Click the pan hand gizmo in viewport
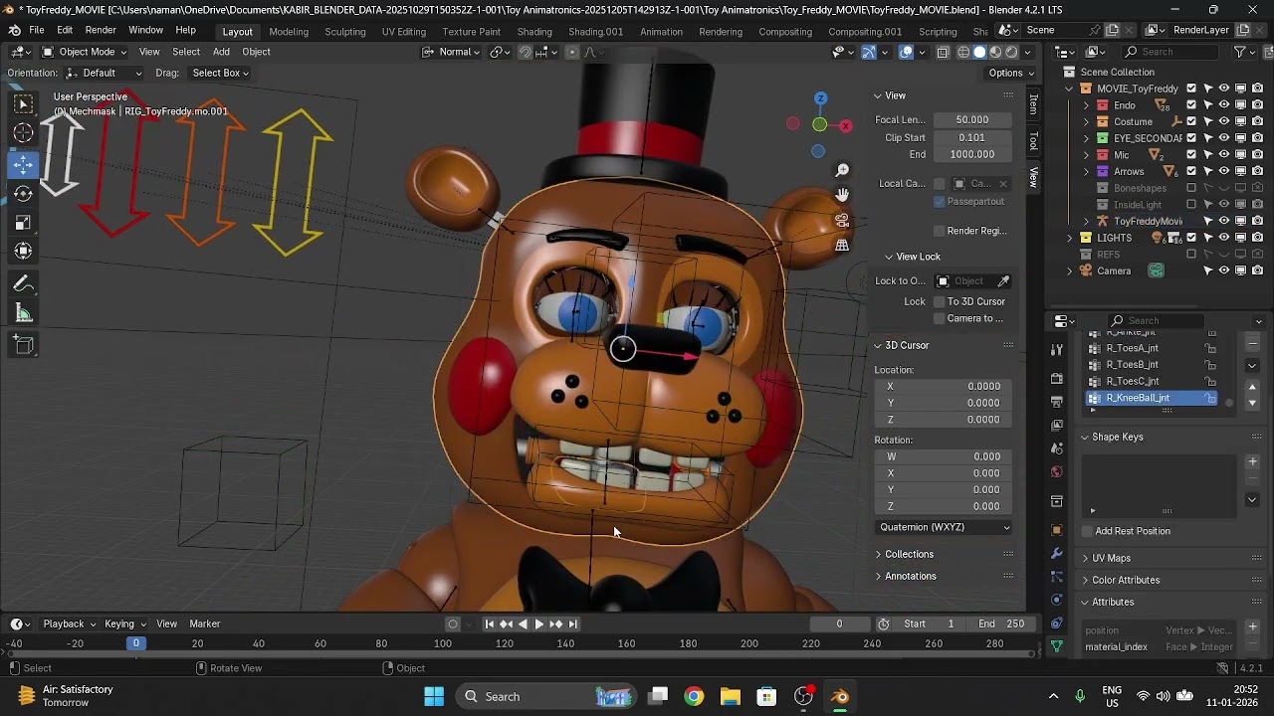Image resolution: width=1274 pixels, height=716 pixels. pos(842,195)
